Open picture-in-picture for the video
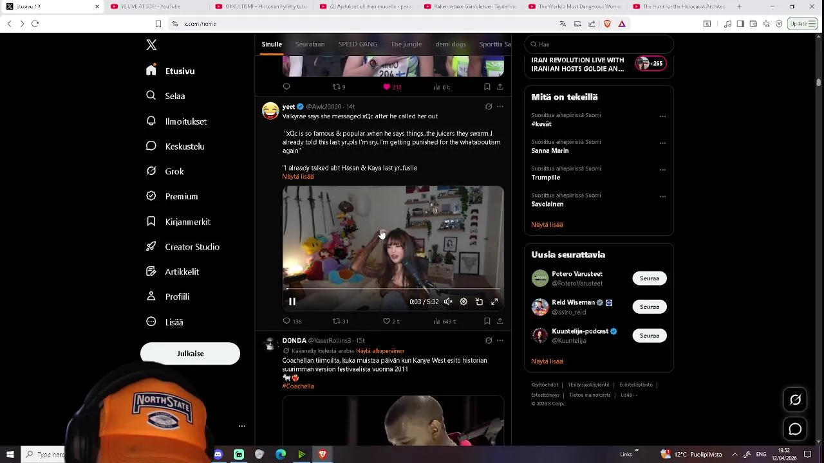The width and height of the screenshot is (824, 463). (479, 302)
